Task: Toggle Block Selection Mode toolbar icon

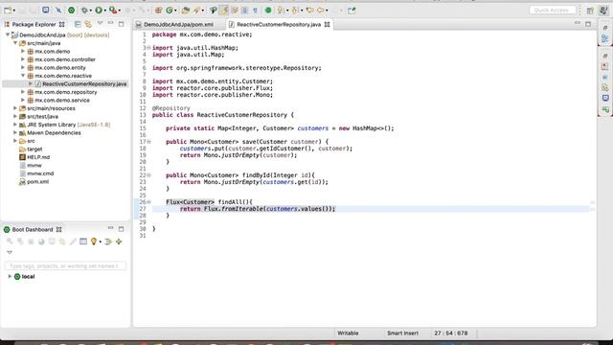Action: click(245, 11)
